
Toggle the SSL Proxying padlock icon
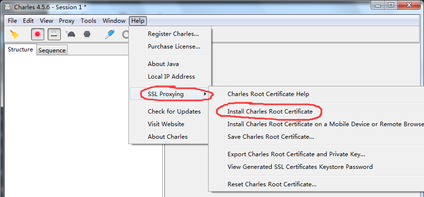54,34
